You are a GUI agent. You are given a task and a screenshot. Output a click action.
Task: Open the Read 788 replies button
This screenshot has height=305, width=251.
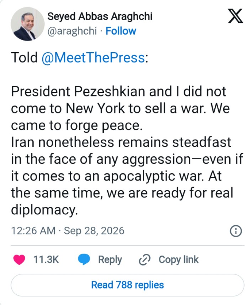pos(127,285)
